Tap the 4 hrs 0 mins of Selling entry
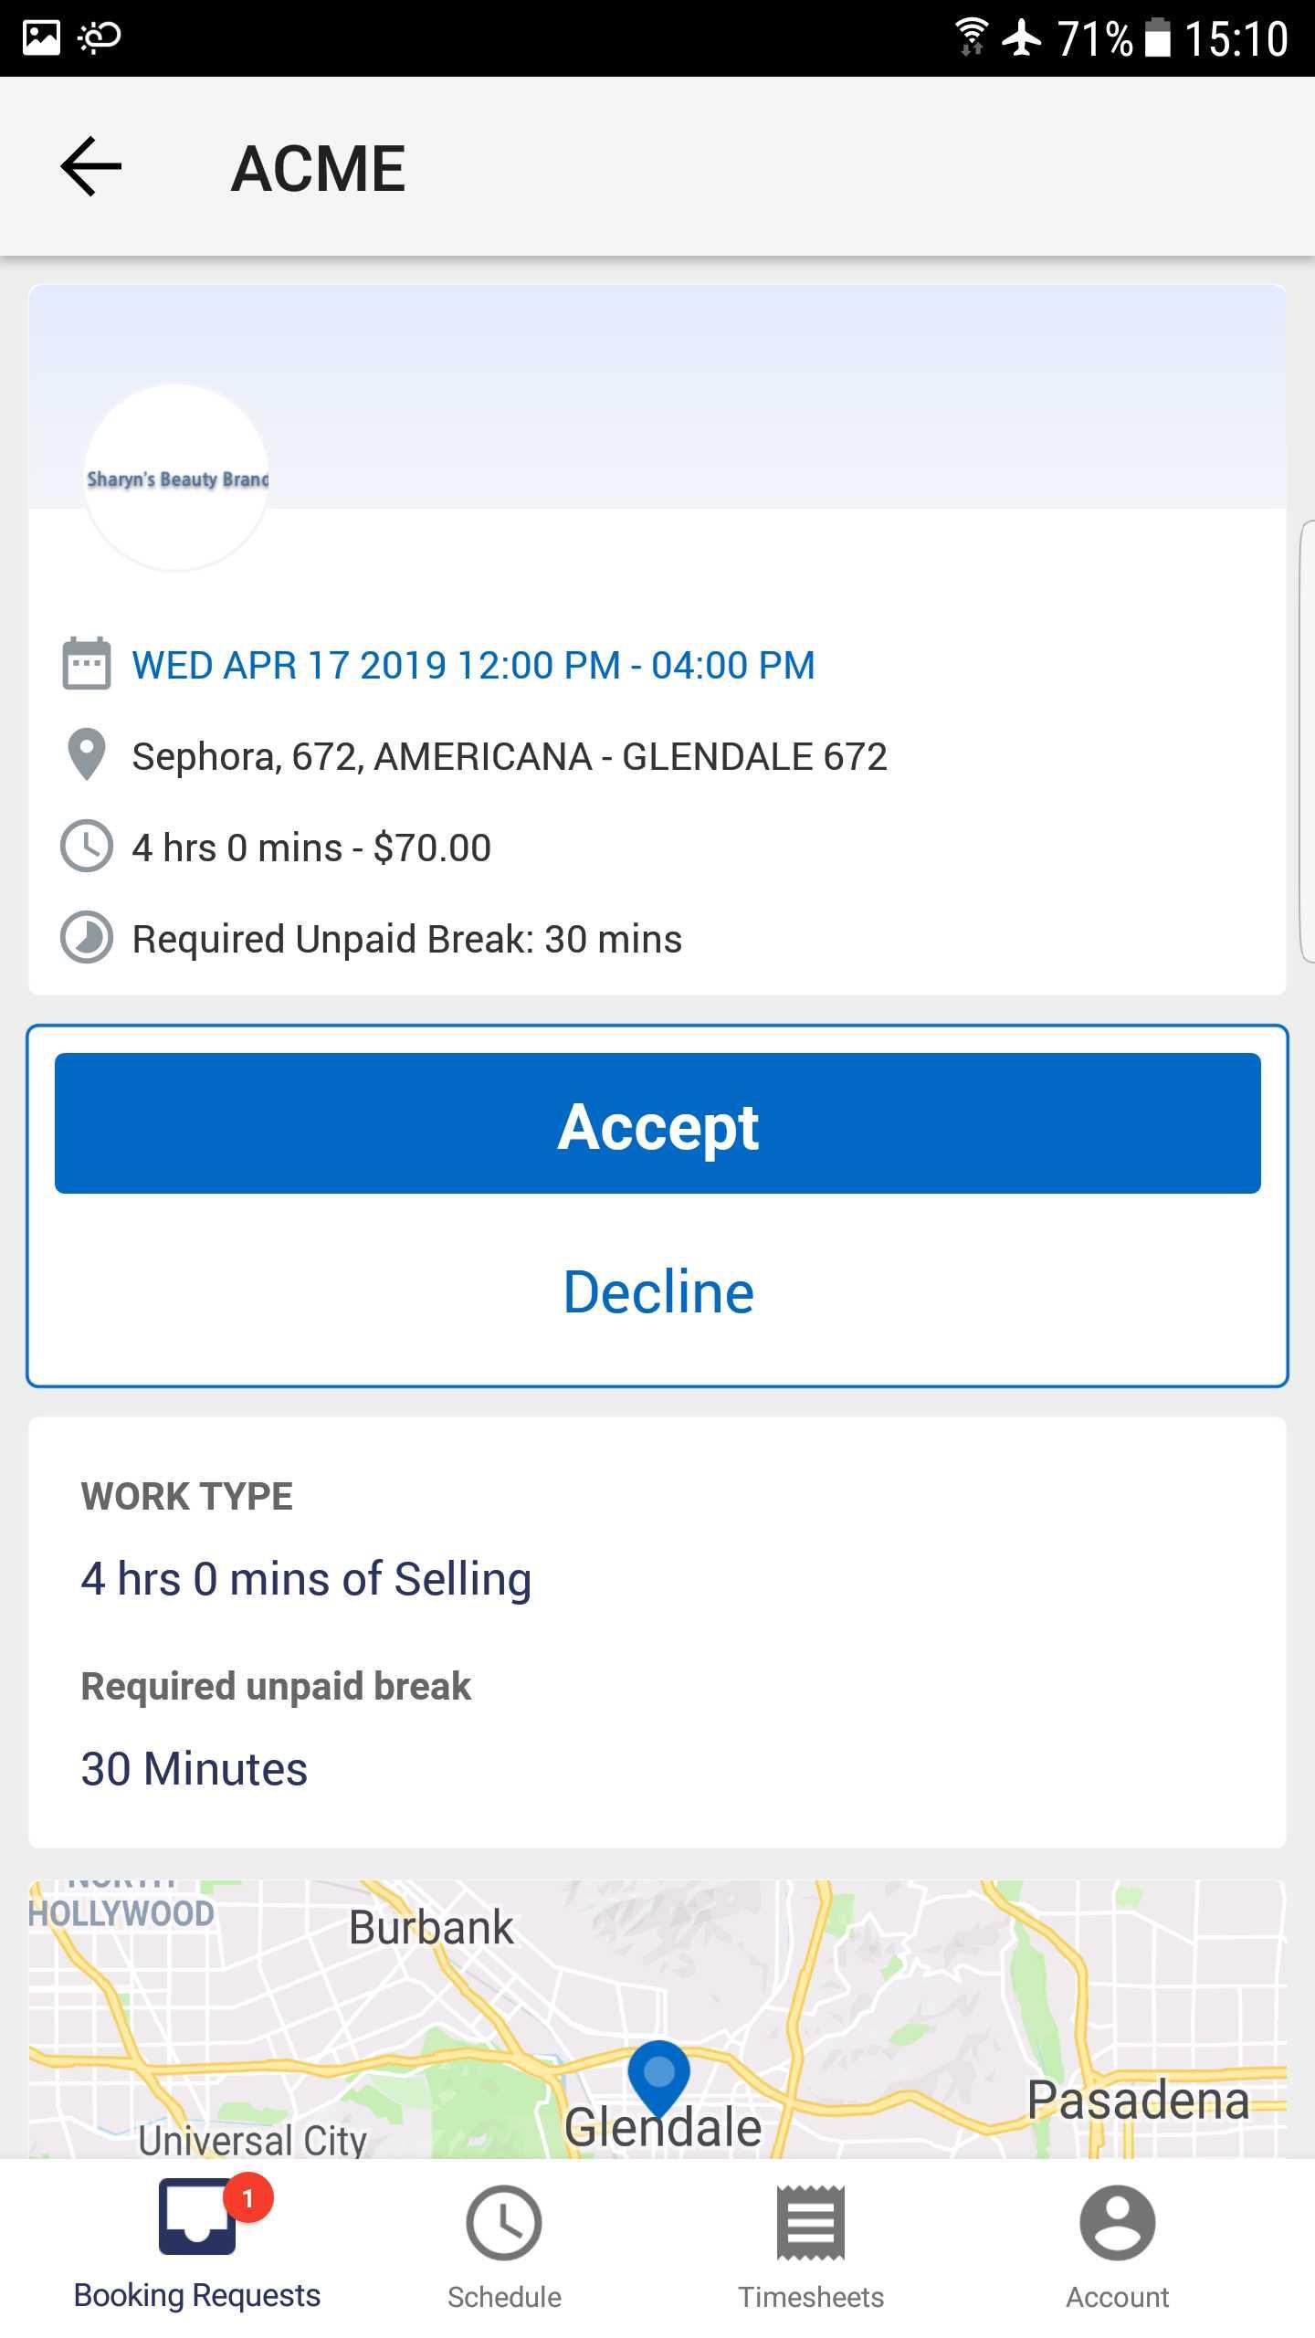Viewport: 1315px width, 2338px height. (x=306, y=1580)
